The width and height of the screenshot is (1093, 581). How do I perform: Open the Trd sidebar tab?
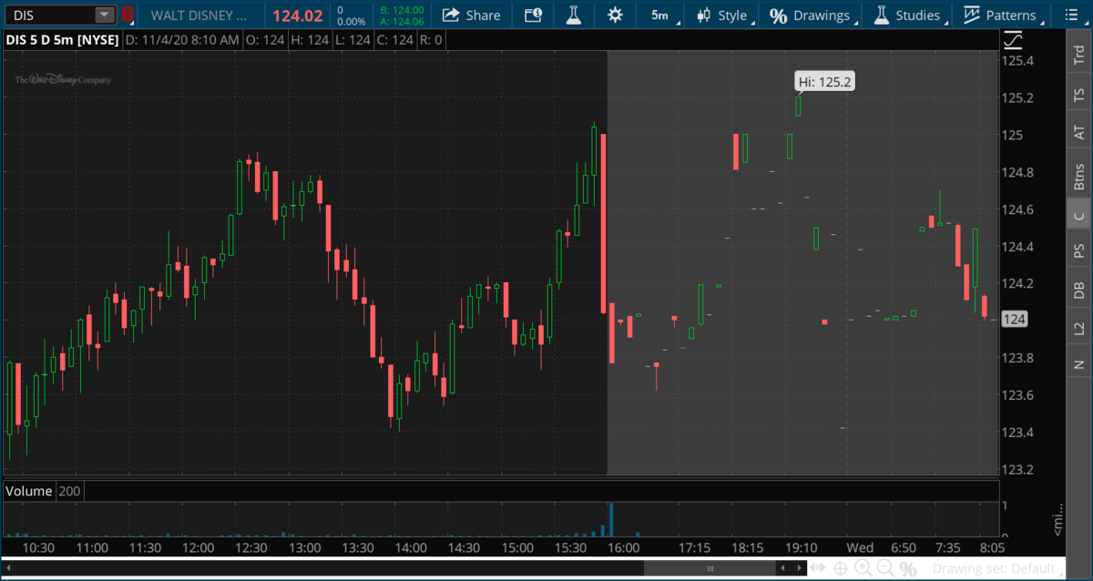point(1079,56)
